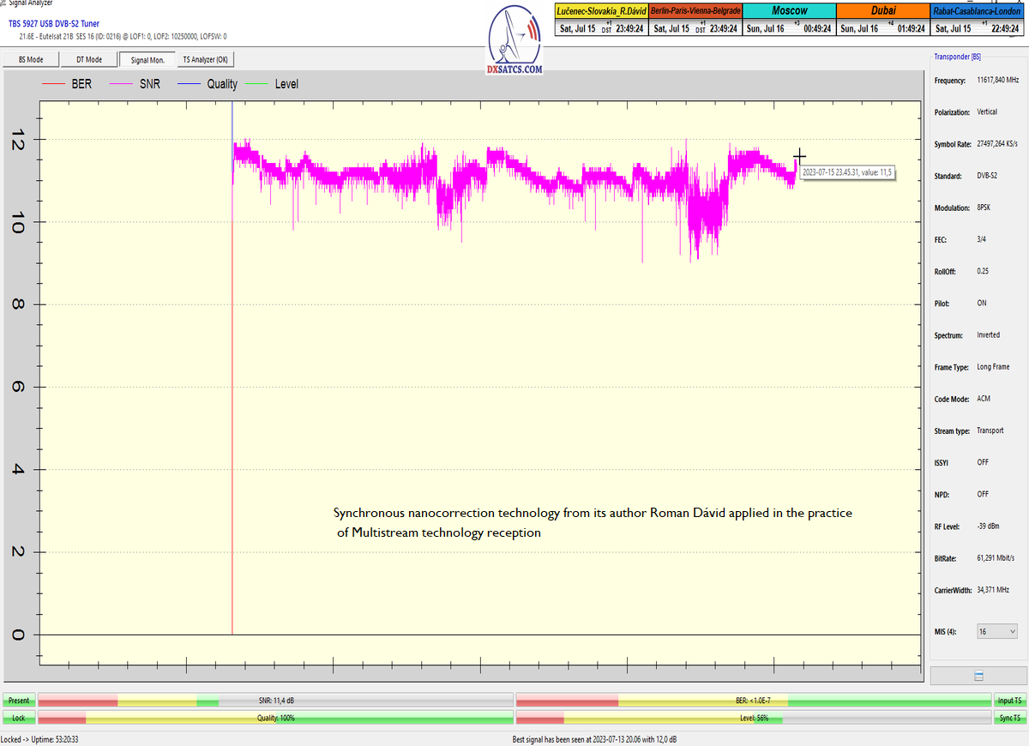Click the DXSATCS.COM satellite dish logo

(x=514, y=39)
